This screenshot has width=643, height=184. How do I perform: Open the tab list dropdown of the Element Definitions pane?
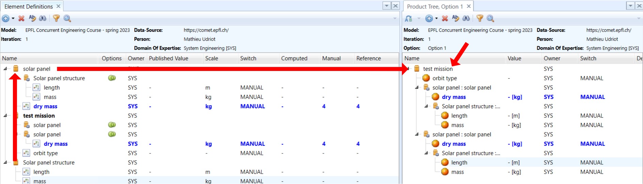pyautogui.click(x=387, y=6)
